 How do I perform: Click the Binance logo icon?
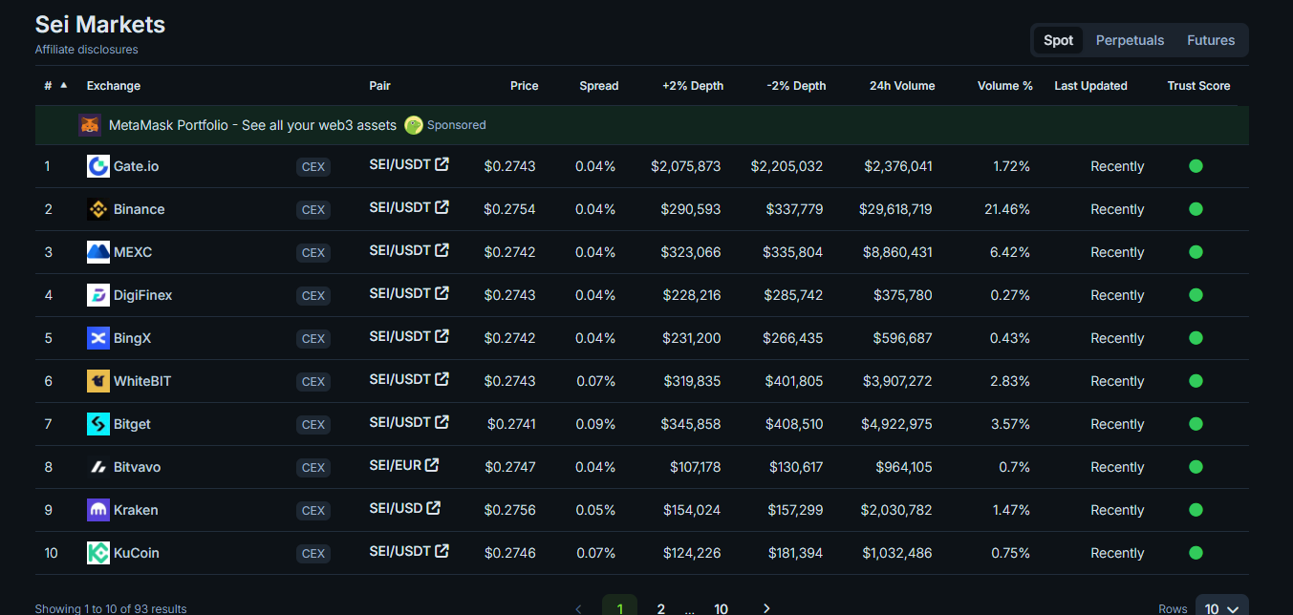tap(98, 209)
